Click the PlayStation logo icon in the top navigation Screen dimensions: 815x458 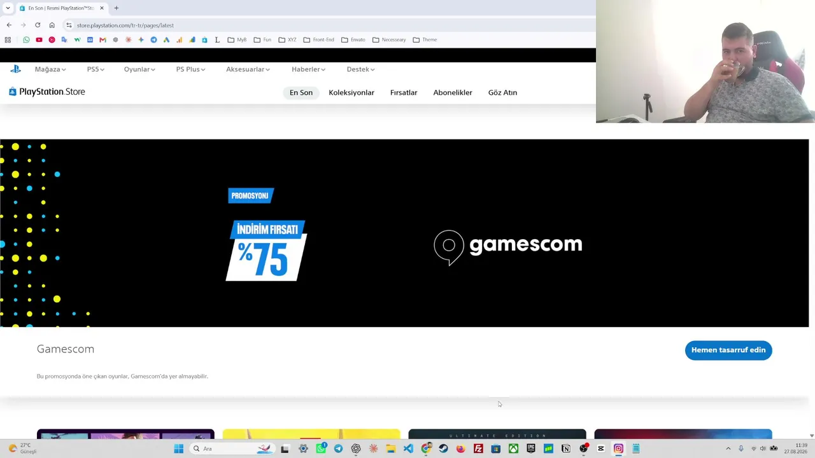point(15,69)
